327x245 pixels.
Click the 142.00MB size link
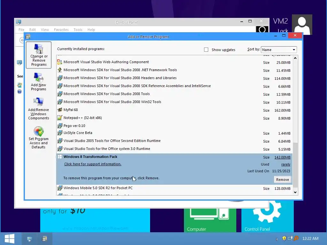tap(282, 157)
